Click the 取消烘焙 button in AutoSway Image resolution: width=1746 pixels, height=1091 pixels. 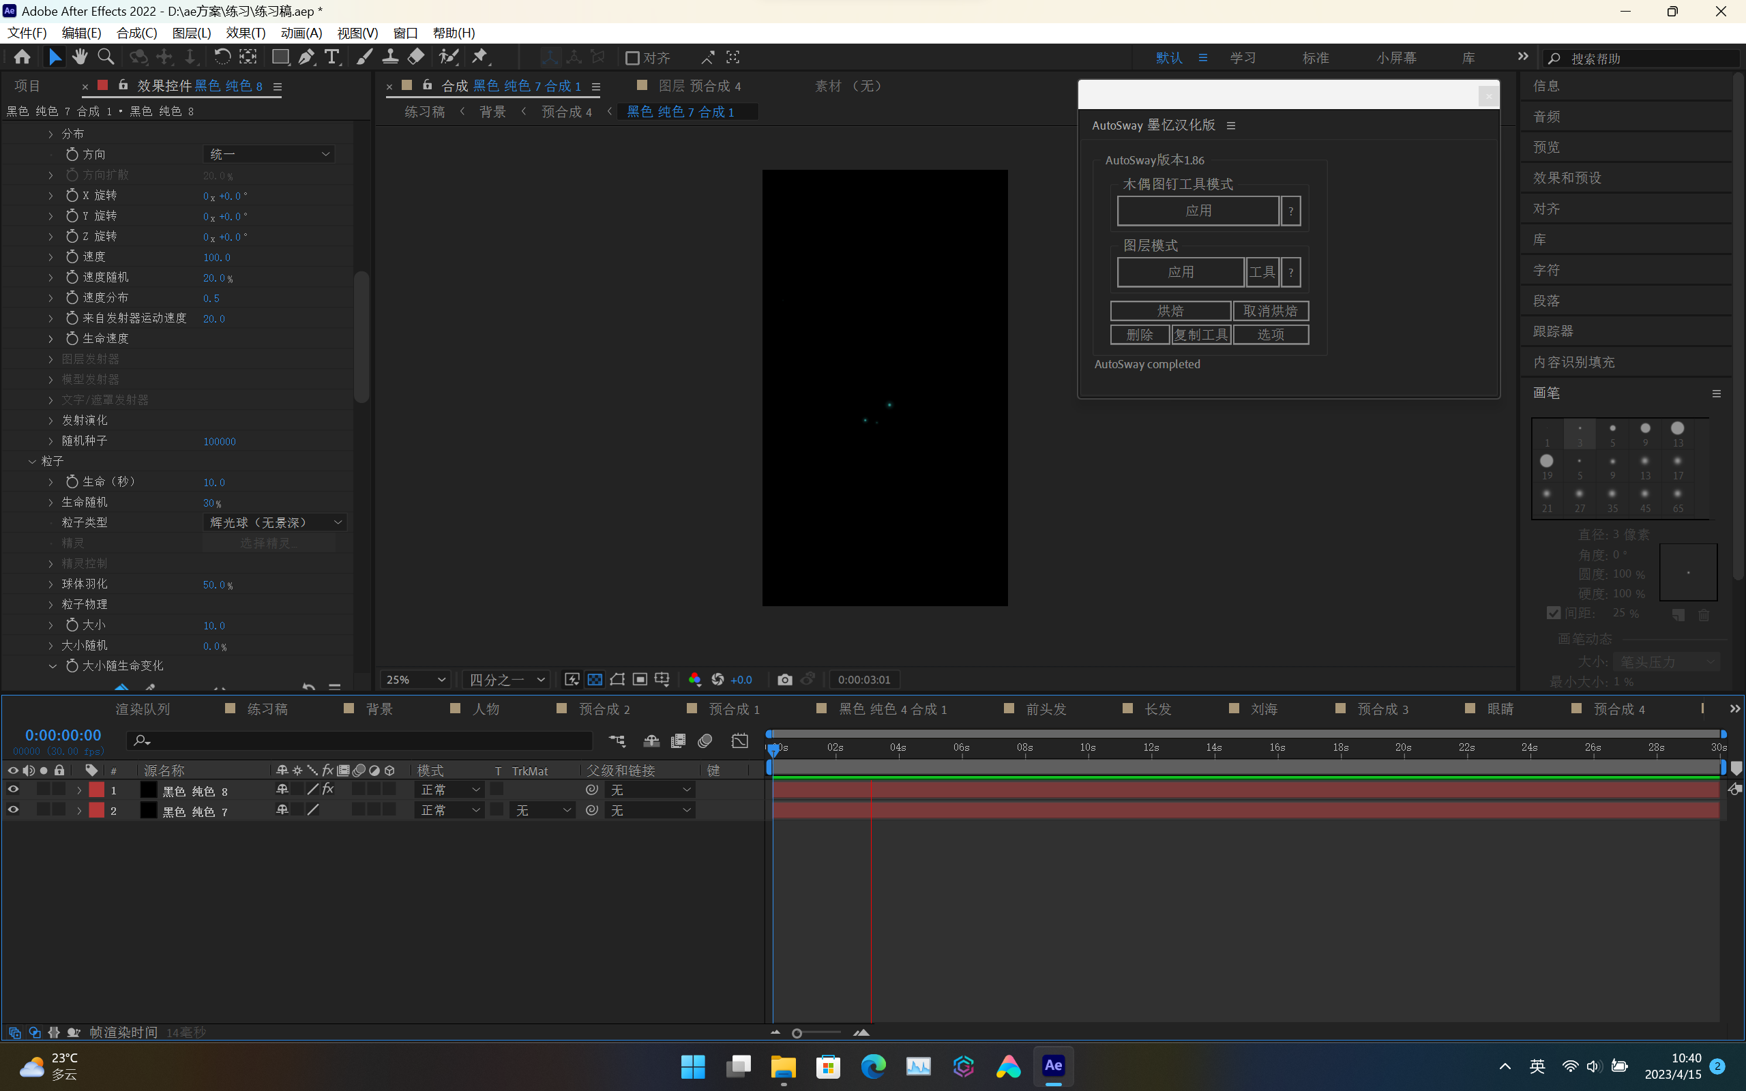tap(1271, 311)
